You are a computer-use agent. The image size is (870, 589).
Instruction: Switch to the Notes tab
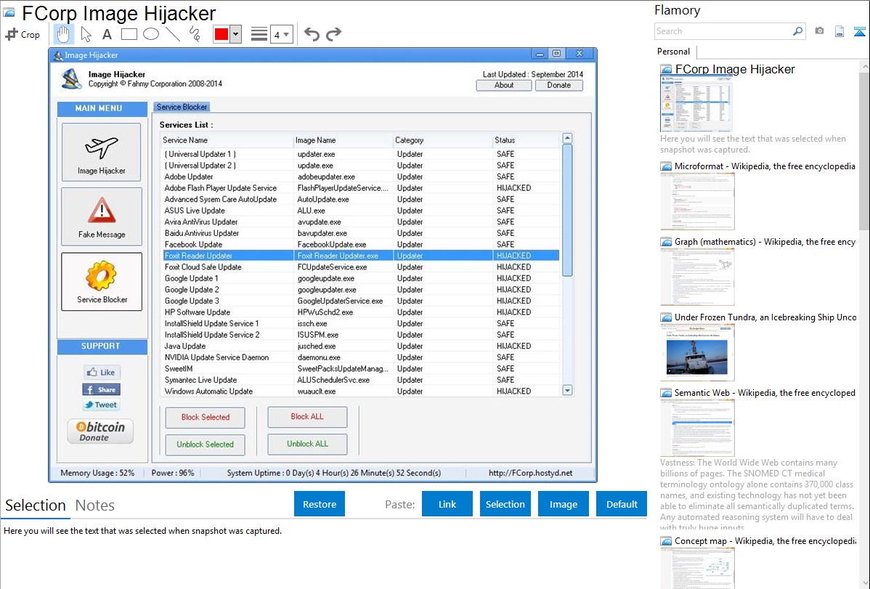click(x=95, y=505)
